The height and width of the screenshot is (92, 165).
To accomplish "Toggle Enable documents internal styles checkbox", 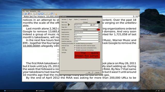I will pos(75,46).
